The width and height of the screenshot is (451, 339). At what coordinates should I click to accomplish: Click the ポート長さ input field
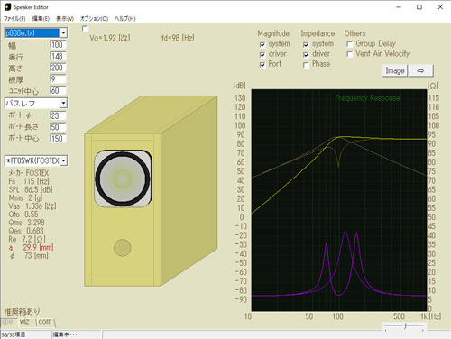[x=58, y=127]
